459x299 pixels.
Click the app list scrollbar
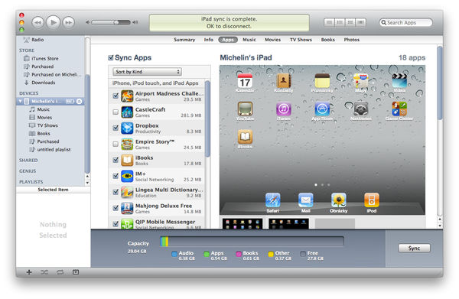pos(207,119)
